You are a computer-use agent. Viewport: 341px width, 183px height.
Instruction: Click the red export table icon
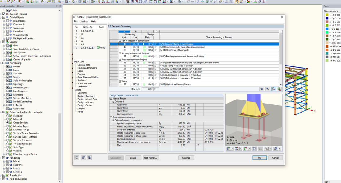click(279, 89)
